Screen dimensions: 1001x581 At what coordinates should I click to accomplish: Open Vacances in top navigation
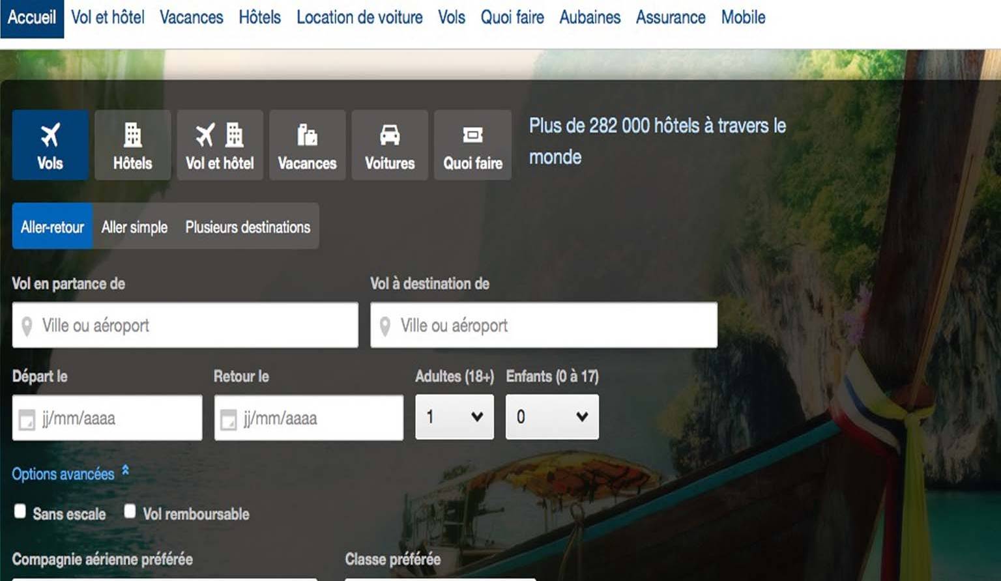(192, 18)
